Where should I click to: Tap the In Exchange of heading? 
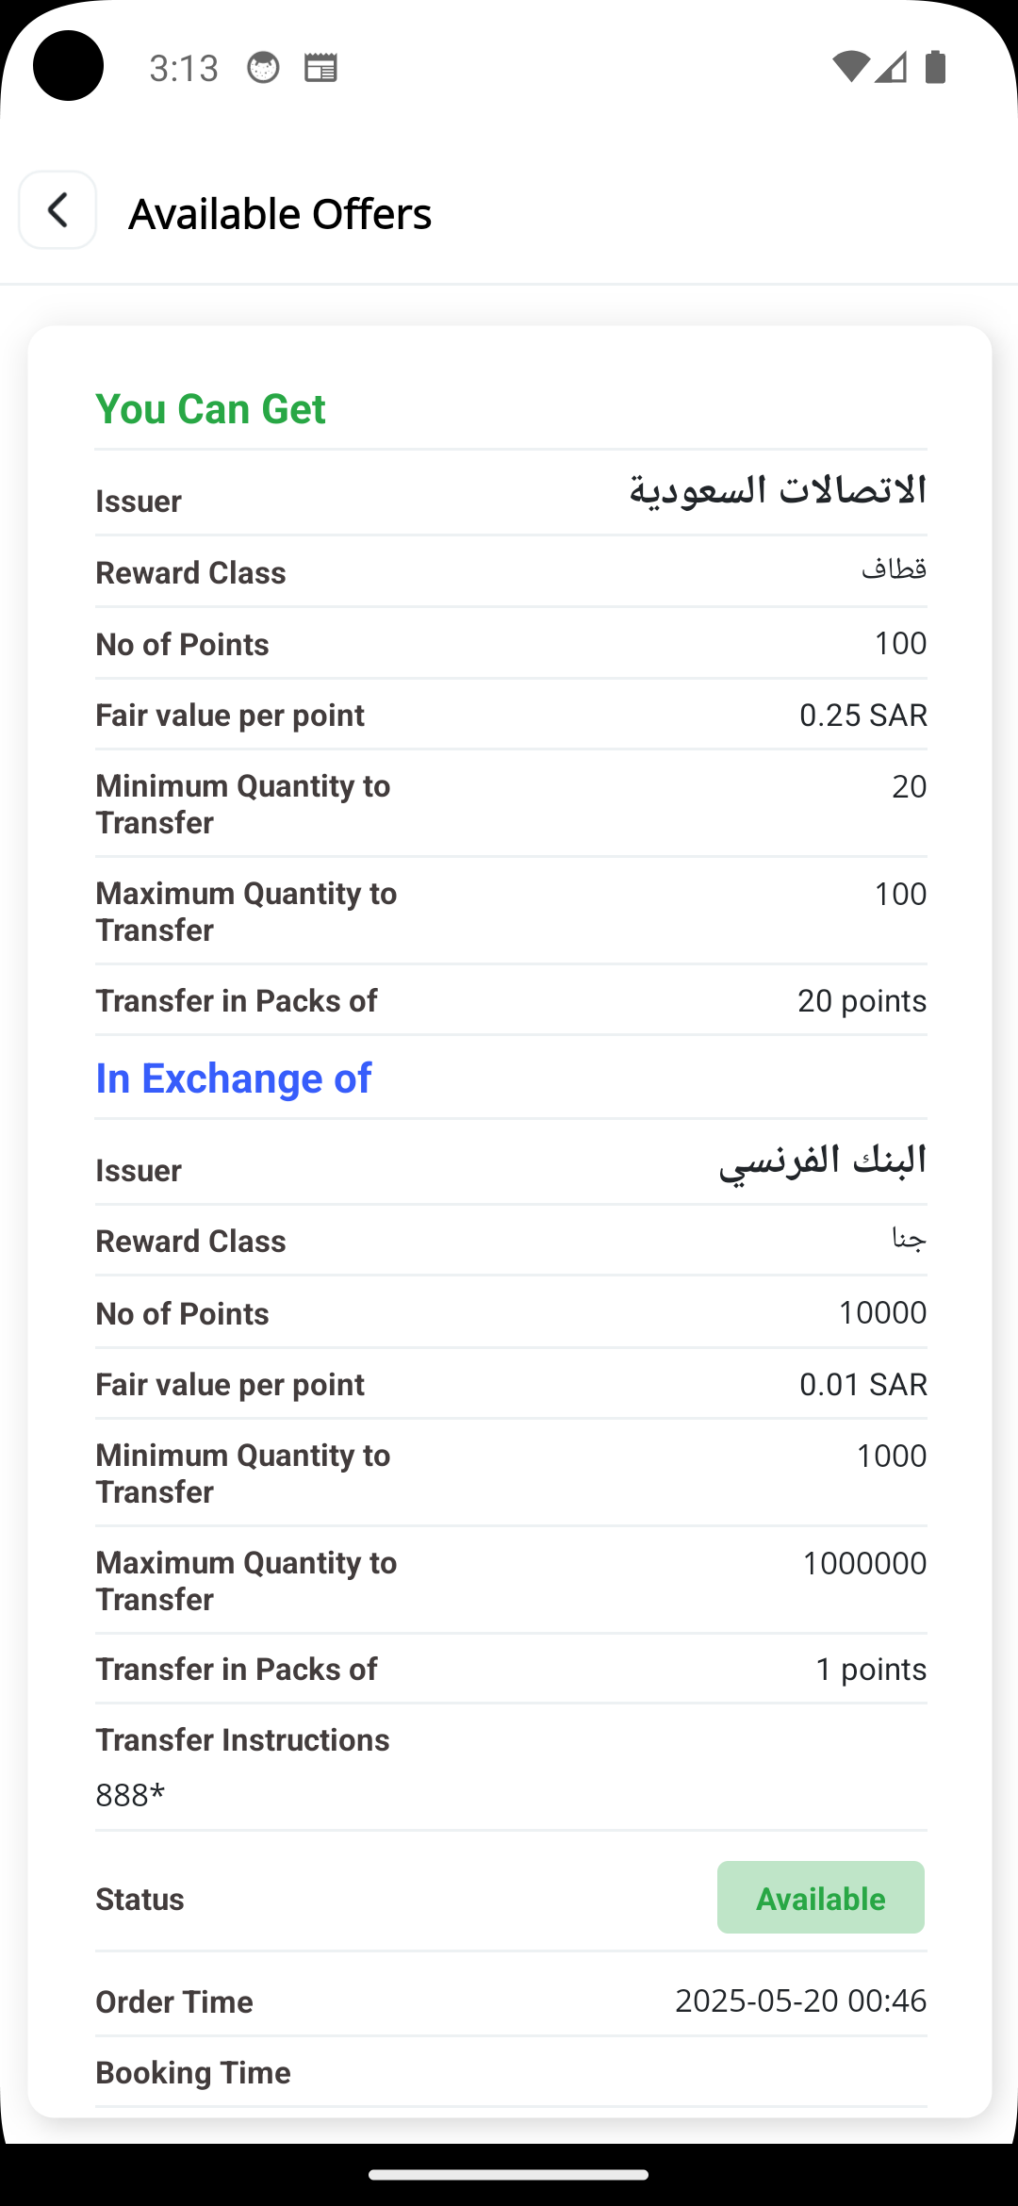click(x=234, y=1078)
